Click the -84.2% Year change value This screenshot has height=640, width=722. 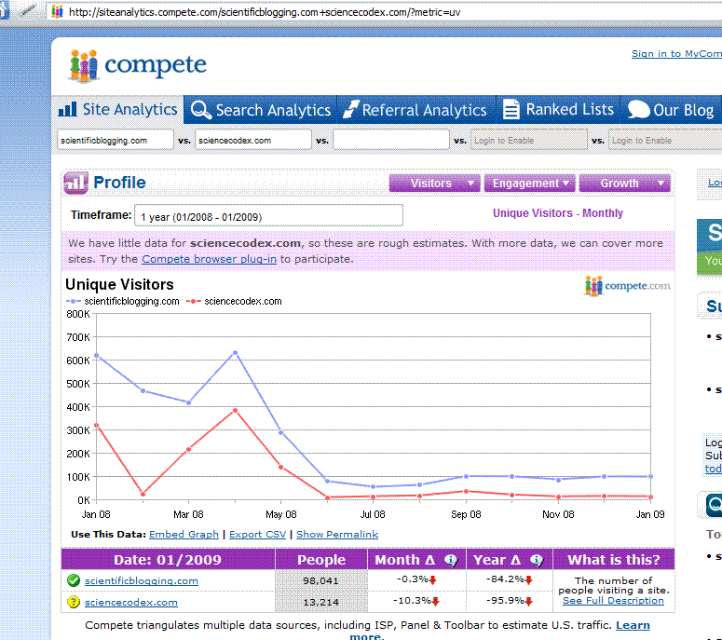[x=506, y=579]
